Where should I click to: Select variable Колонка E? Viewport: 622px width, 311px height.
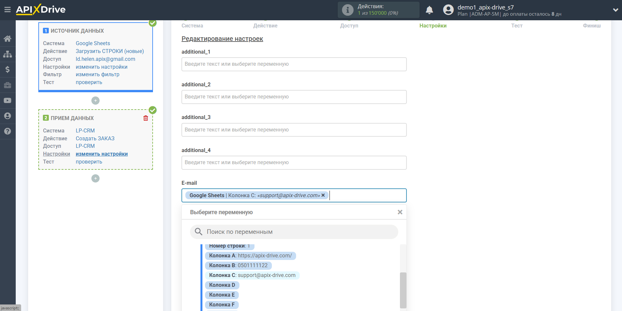(222, 295)
